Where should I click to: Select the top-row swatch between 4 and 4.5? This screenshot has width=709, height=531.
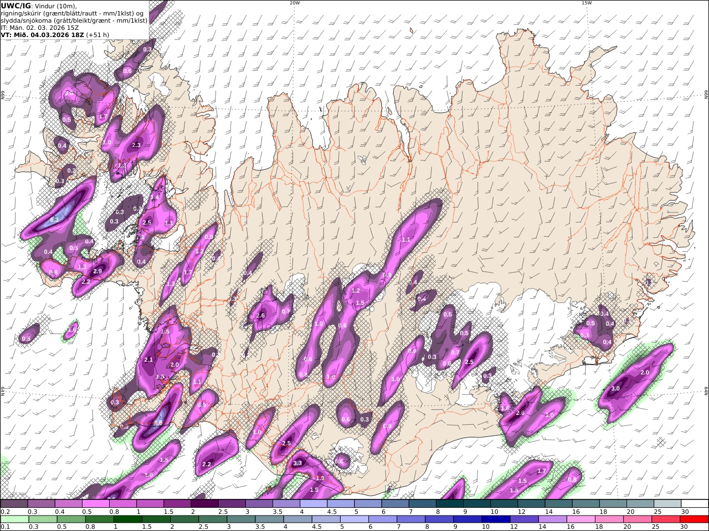point(314,504)
